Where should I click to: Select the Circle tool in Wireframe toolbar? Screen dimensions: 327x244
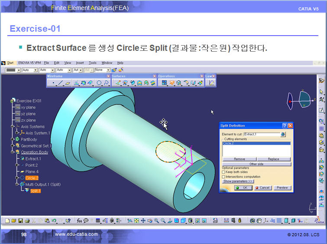click(x=99, y=83)
